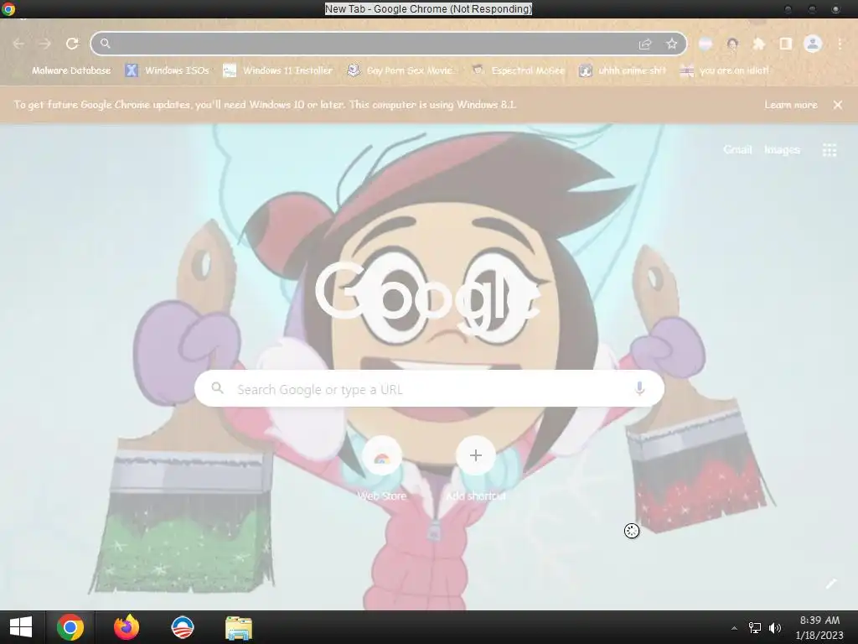Reload the page with the refresh icon
Screen dimensions: 858x644
72,44
